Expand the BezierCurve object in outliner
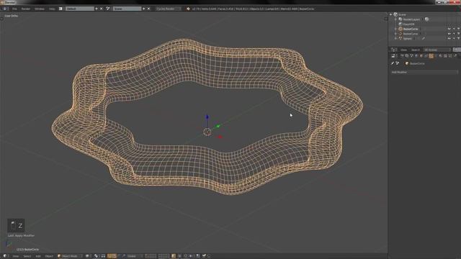Screen dimensions: 461x259 click(x=395, y=34)
